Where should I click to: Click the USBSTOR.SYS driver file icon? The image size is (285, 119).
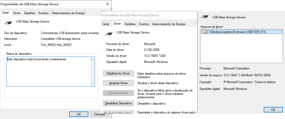click(x=204, y=32)
